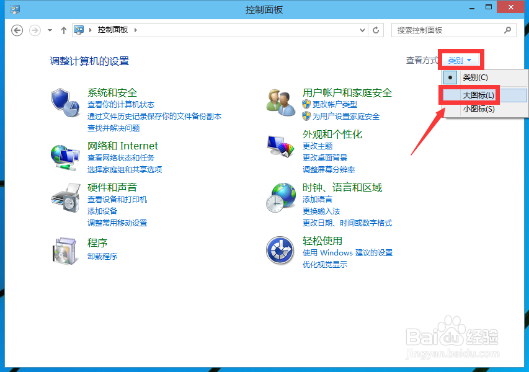This screenshot has height=372, width=529.
Task: Click 添加设备 link
Action: click(x=102, y=211)
